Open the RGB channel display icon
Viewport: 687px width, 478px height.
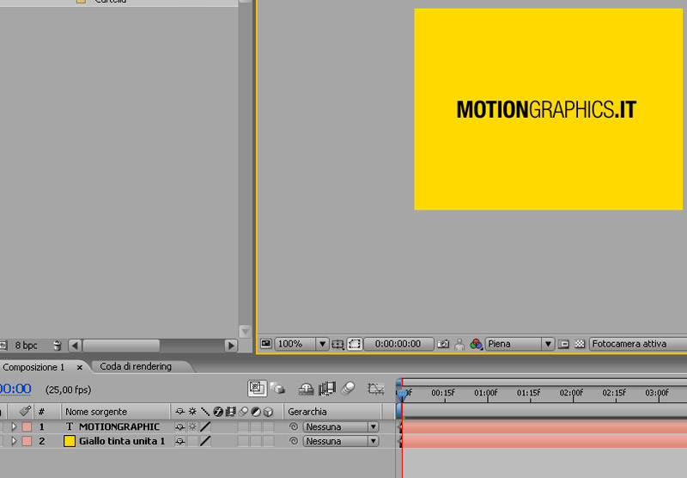coord(476,344)
